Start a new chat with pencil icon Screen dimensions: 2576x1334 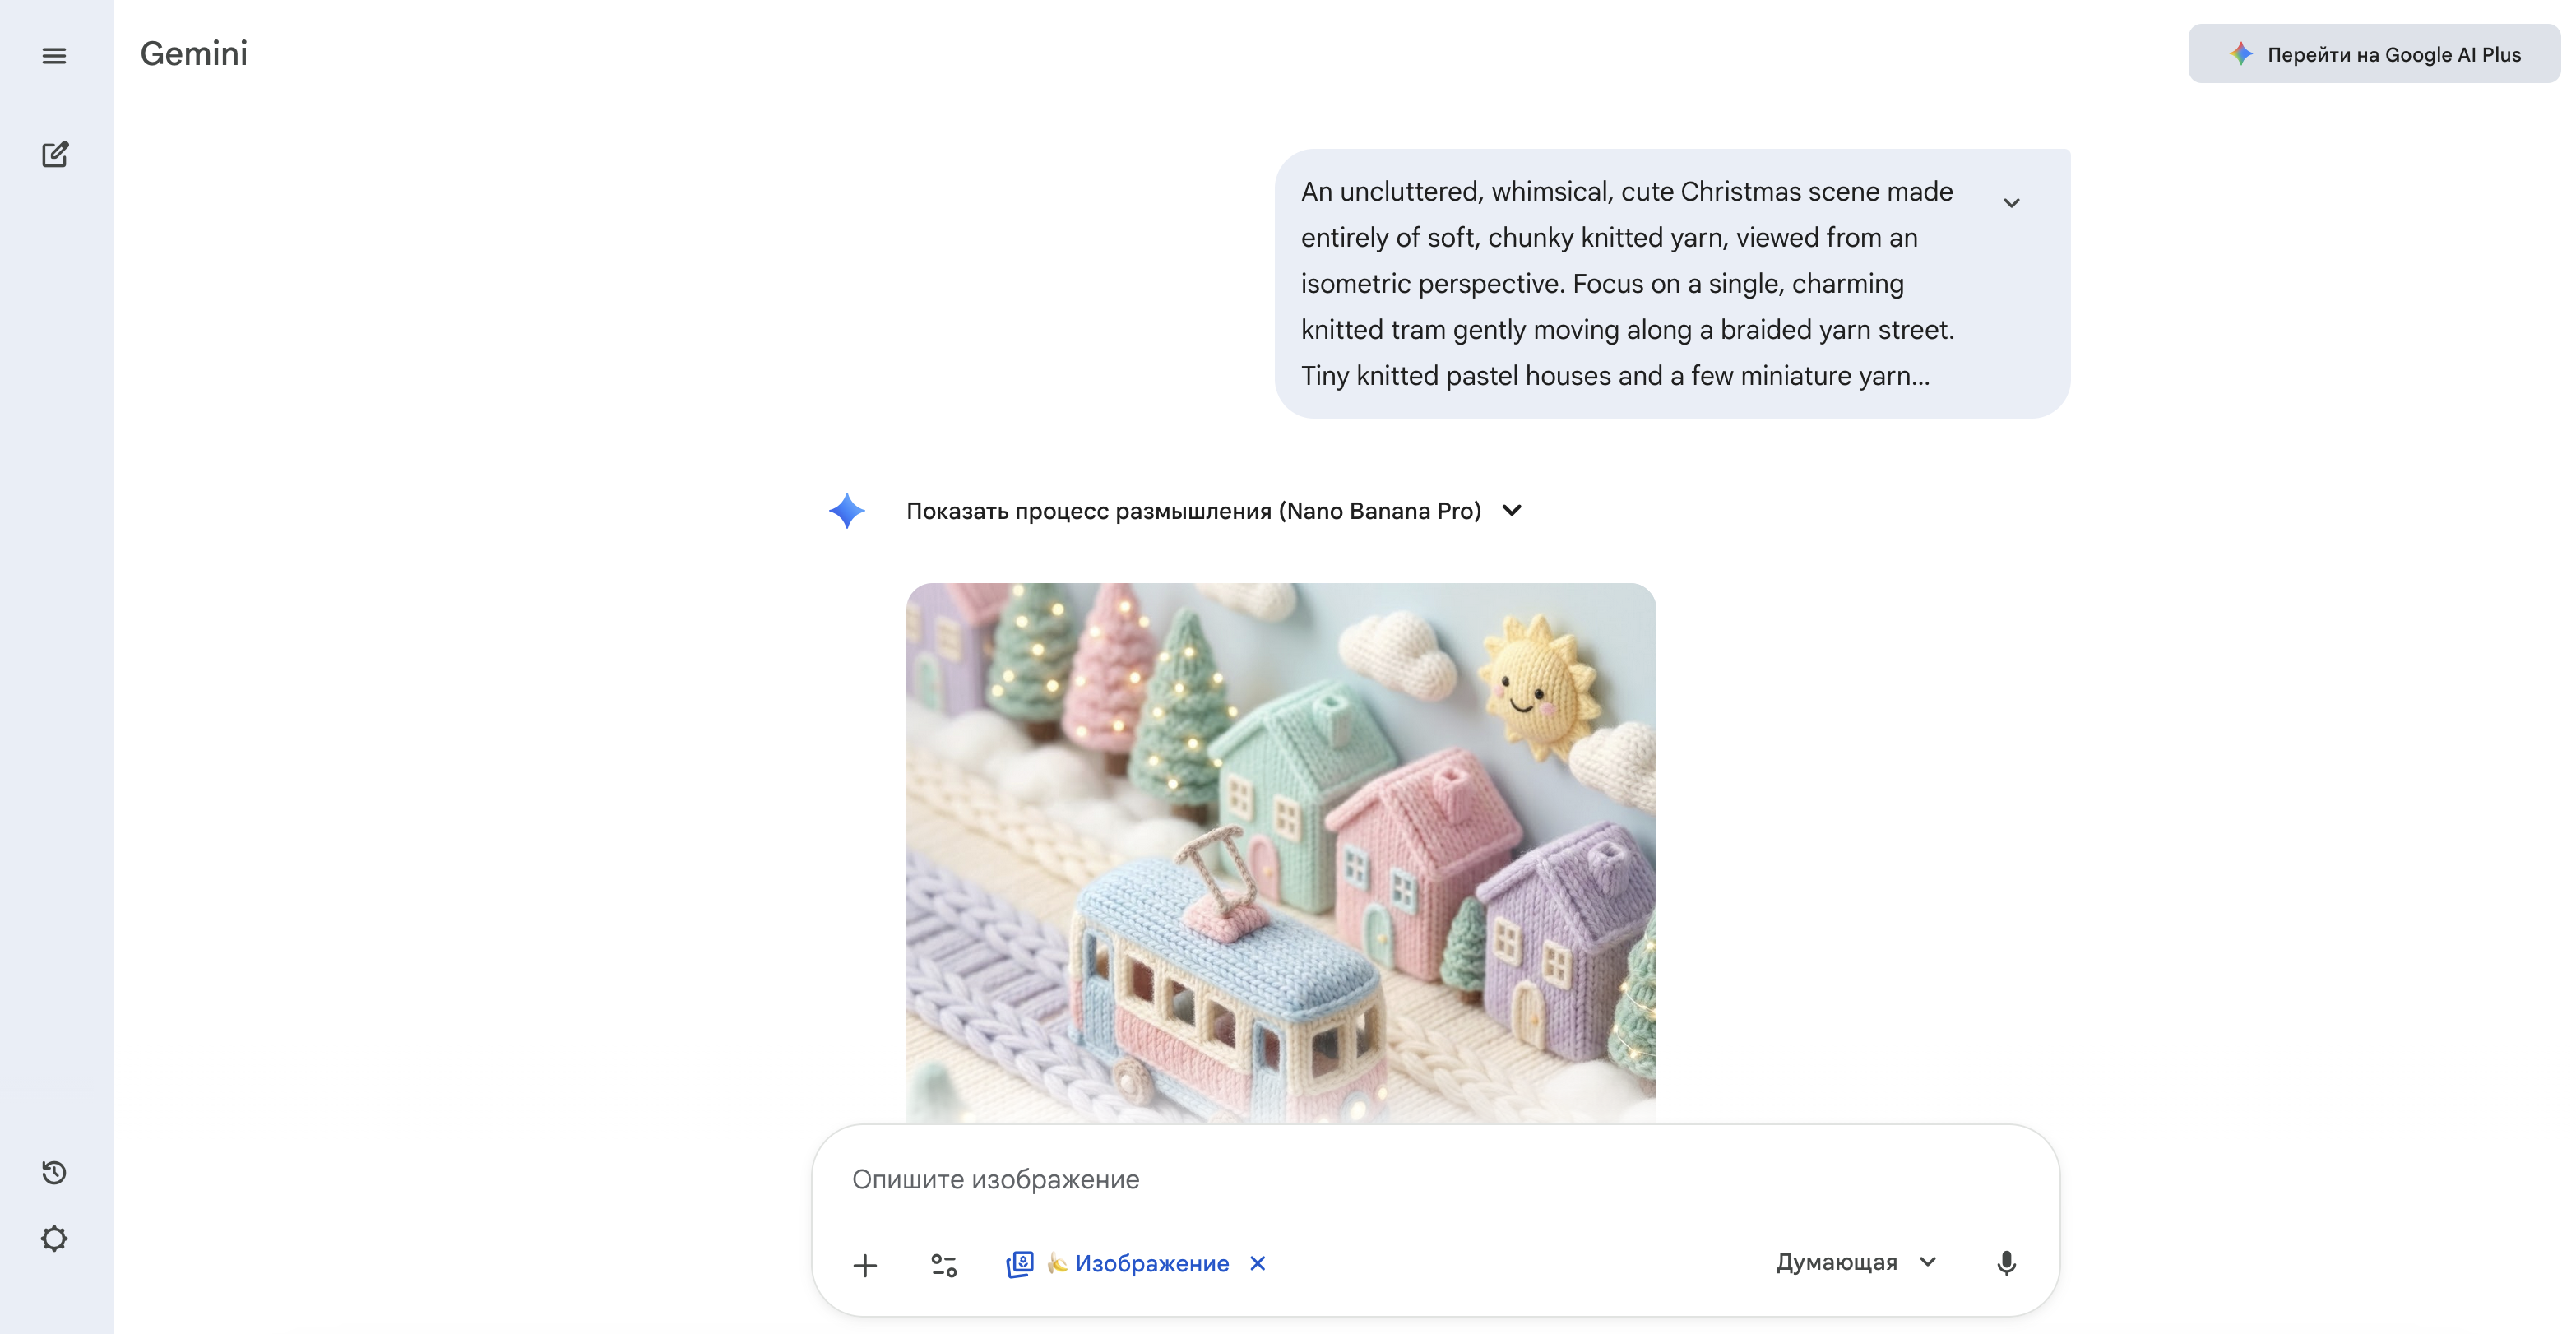point(55,154)
